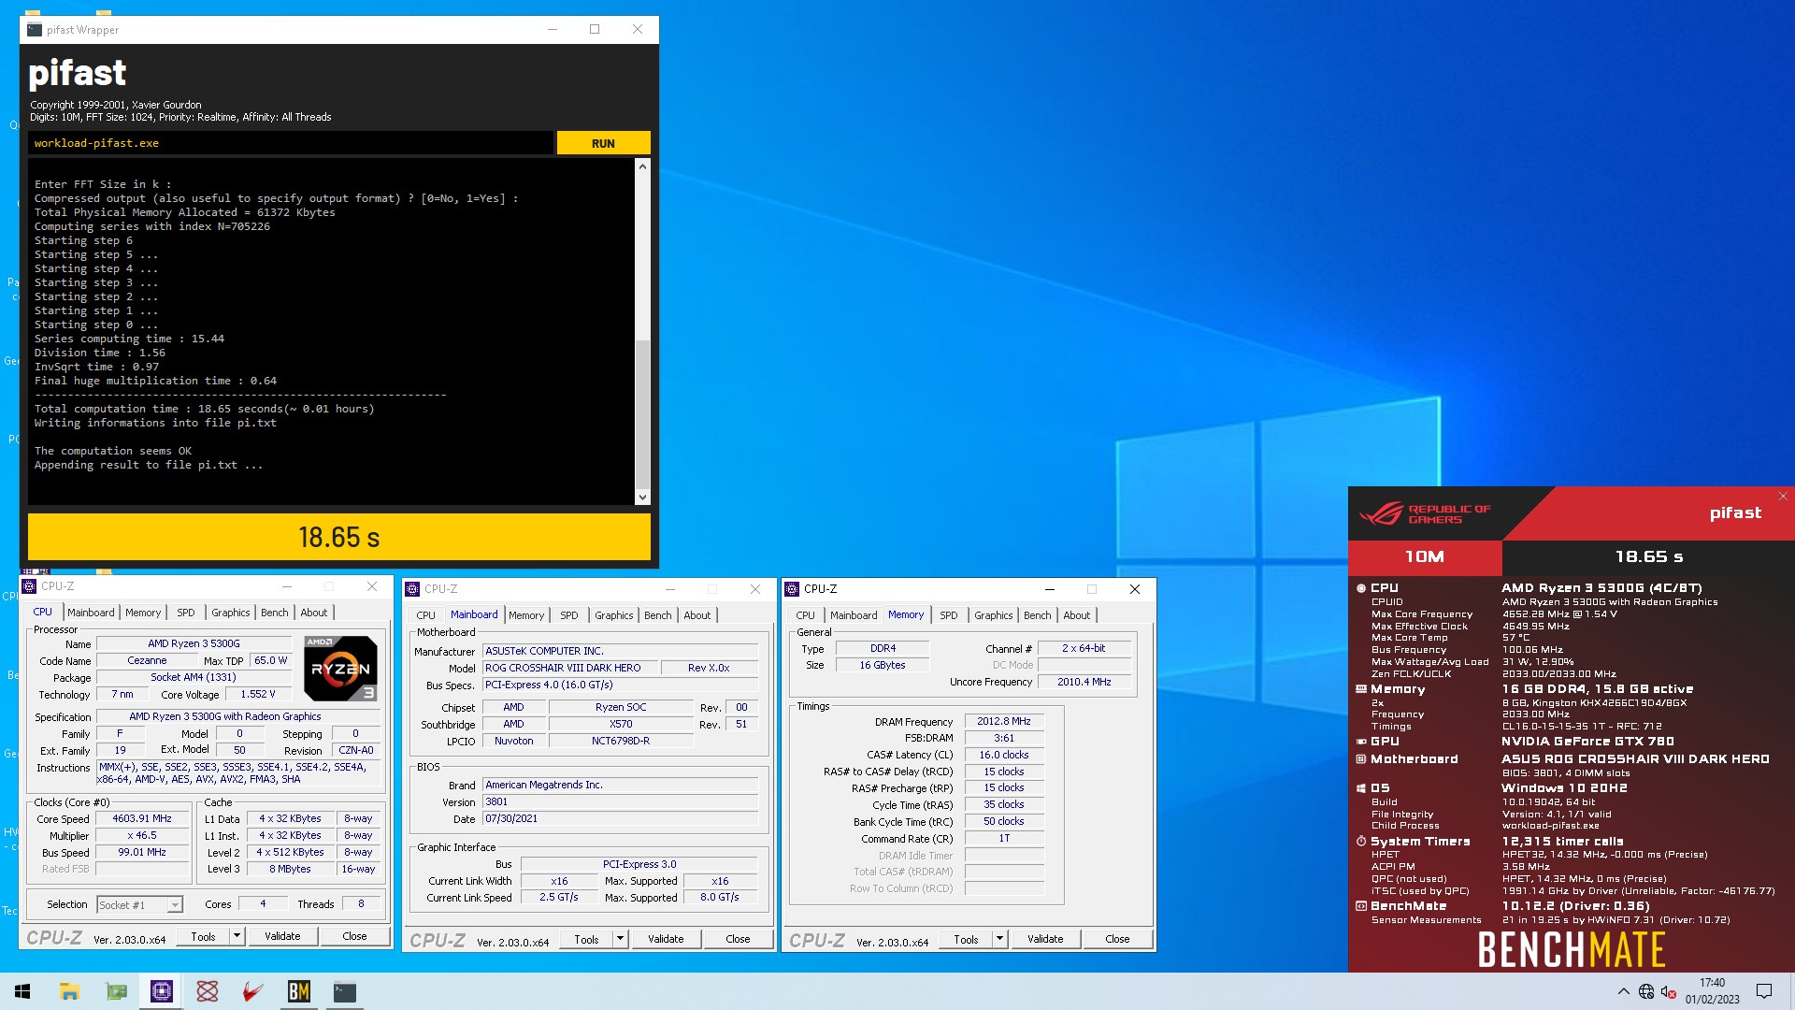Switch to SPD tab in right CPU-Z window
The width and height of the screenshot is (1795, 1010).
949,615
